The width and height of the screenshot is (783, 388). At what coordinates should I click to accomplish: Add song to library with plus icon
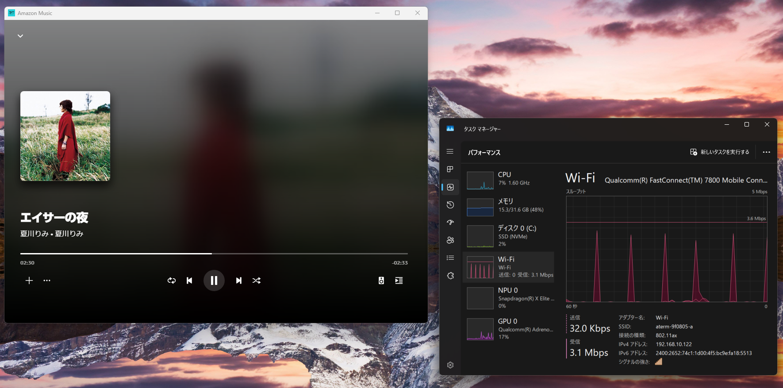pos(29,280)
